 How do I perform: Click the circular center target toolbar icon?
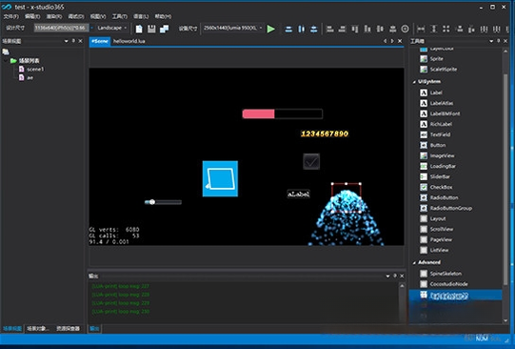point(405,29)
